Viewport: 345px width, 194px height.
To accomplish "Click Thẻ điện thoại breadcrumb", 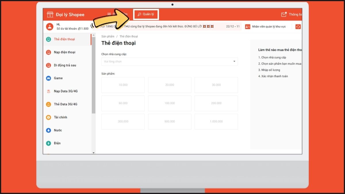I will point(129,37).
